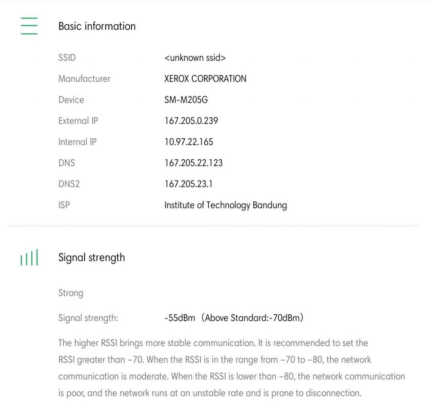Viewport: 429px width, 414px height.
Task: Click the SSID field label
Action: click(x=67, y=58)
